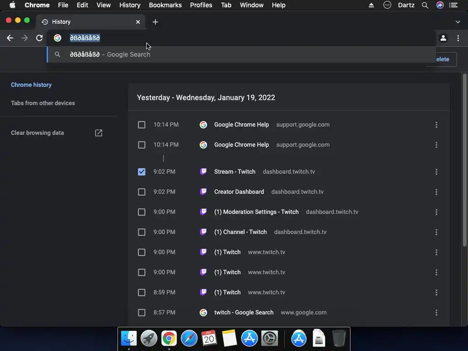Open the Profiles menu
Screen dimensions: 468x351
201,5
